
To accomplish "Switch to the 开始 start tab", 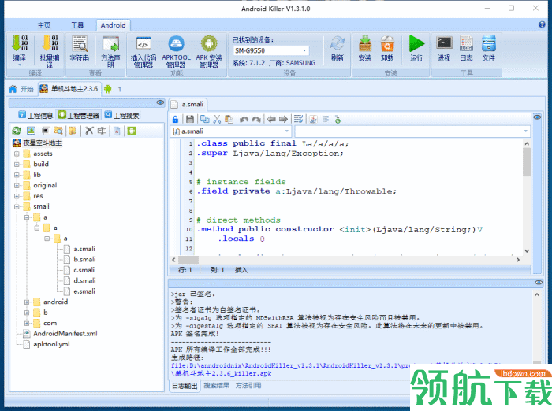I will (23, 89).
